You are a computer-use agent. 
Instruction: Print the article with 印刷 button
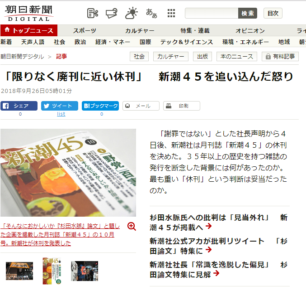point(182,106)
